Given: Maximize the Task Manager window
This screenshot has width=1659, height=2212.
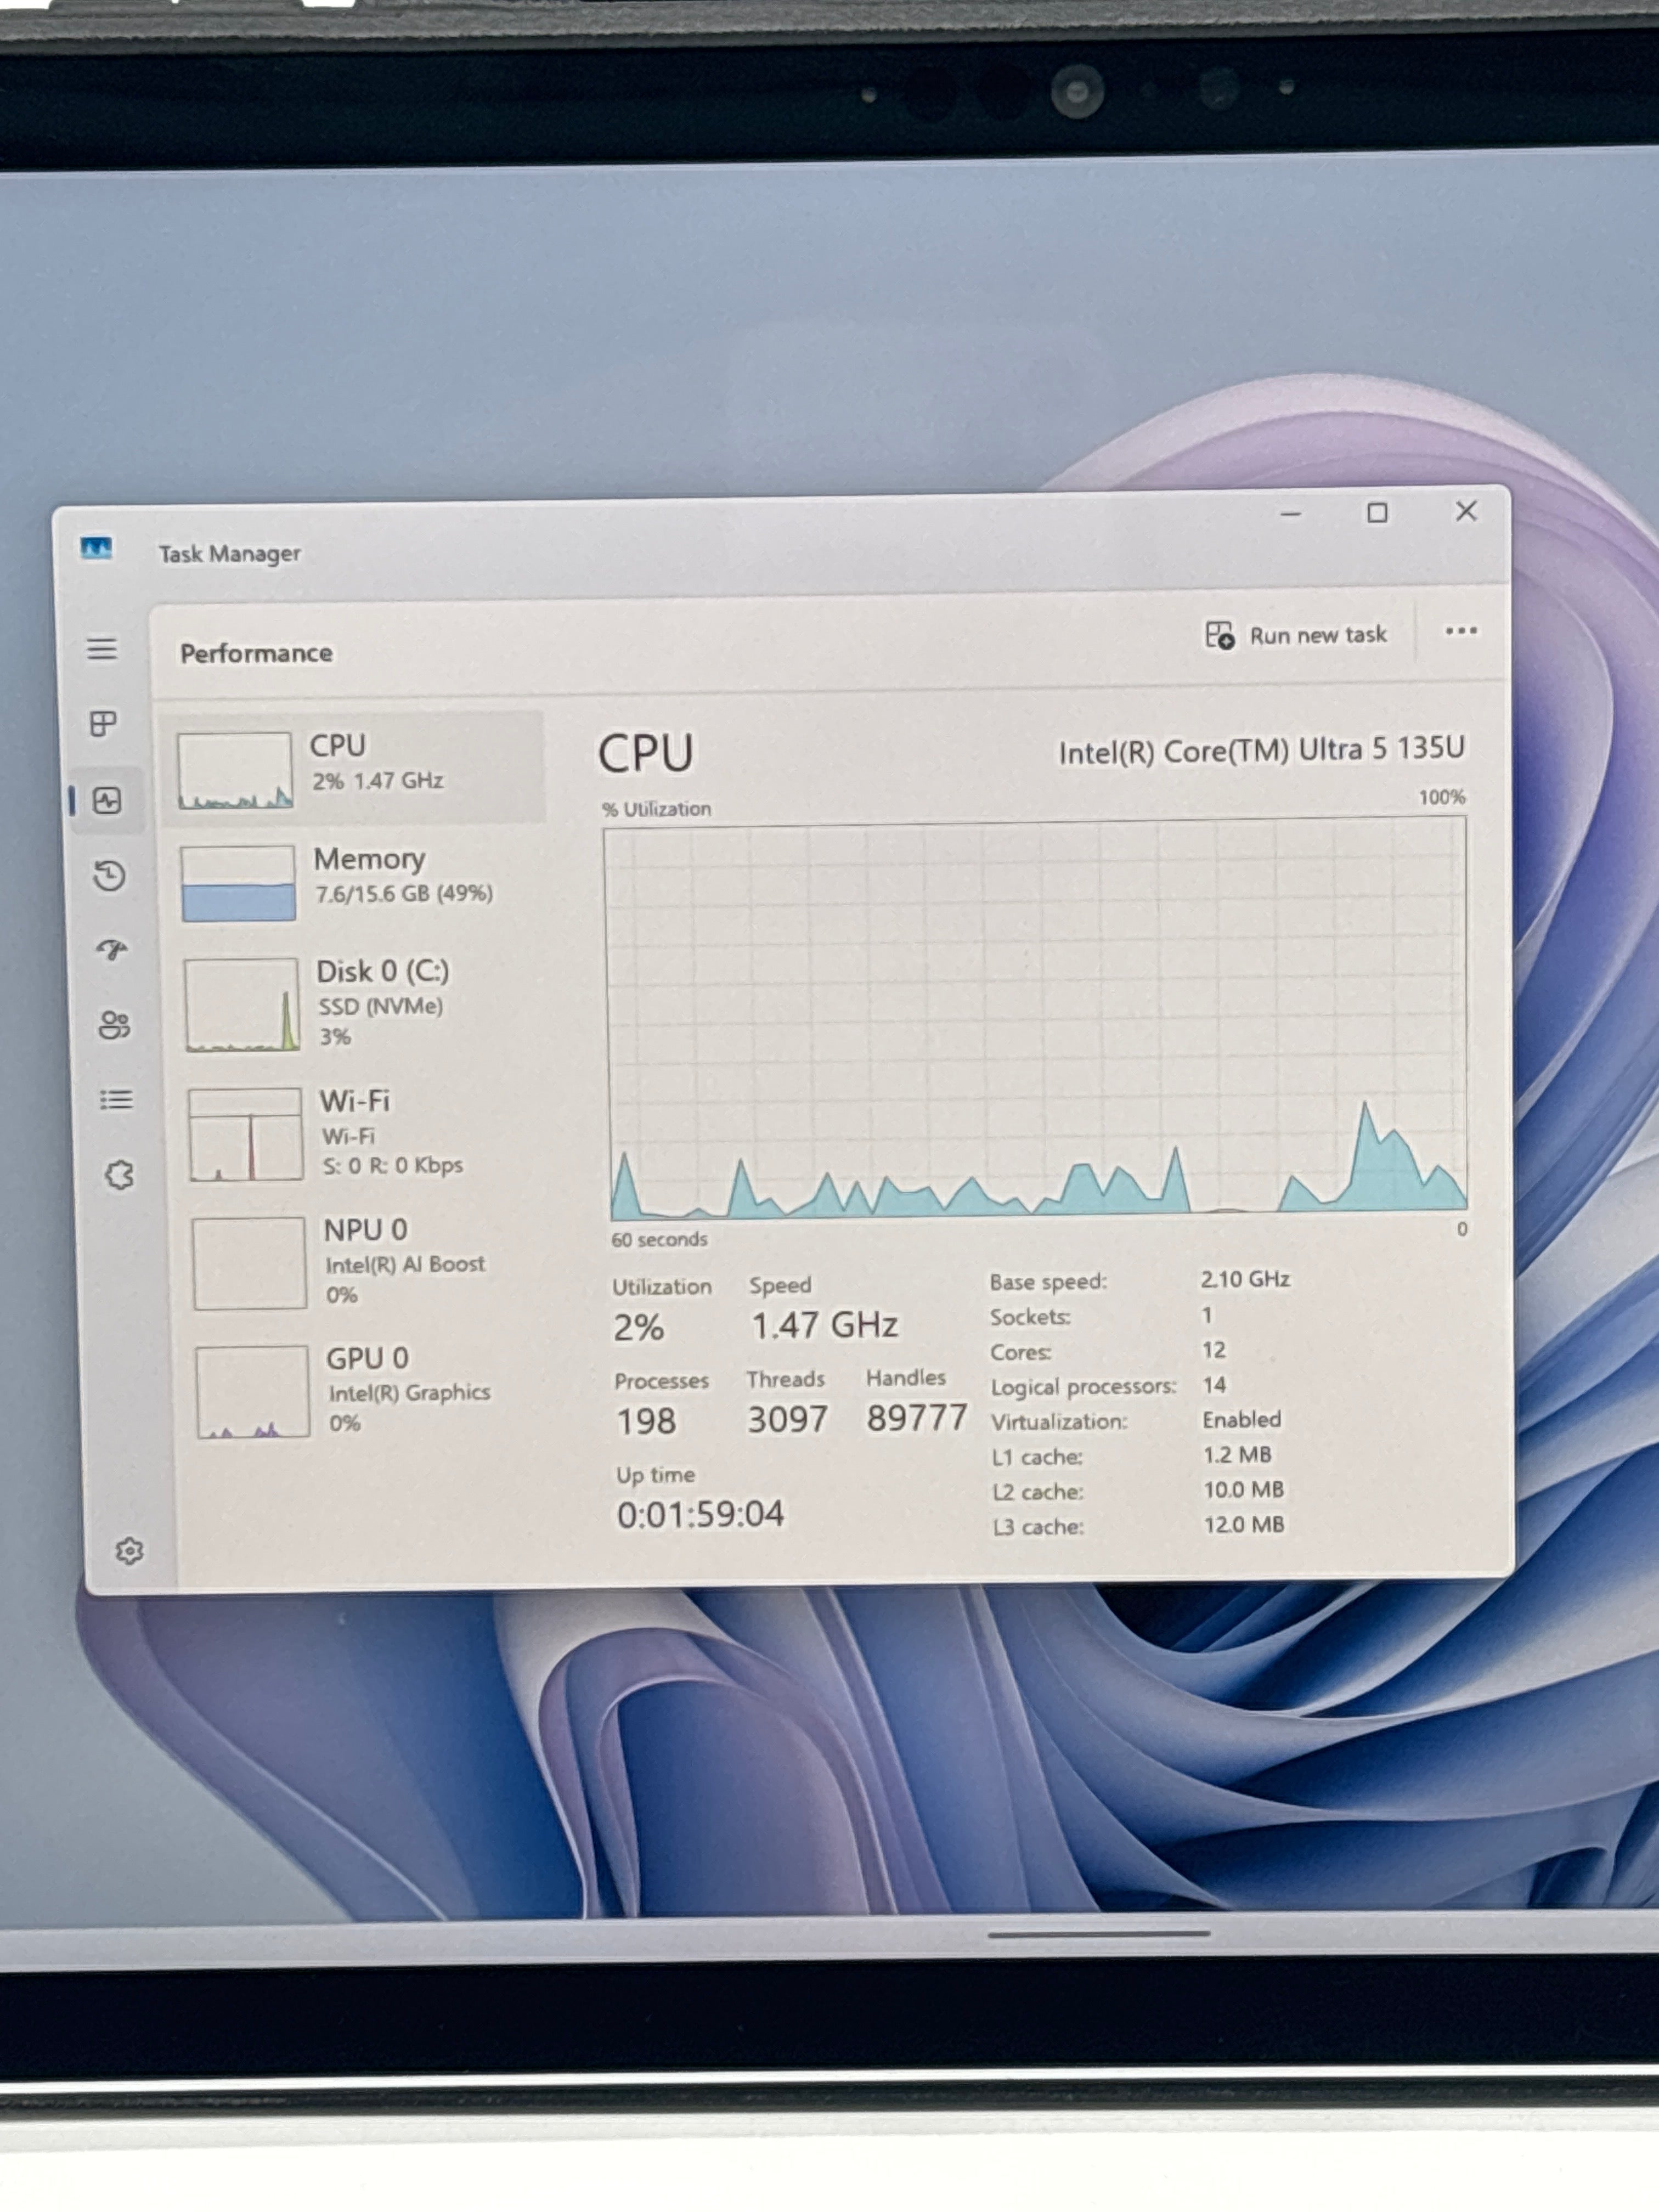Looking at the screenshot, I should [x=1377, y=513].
